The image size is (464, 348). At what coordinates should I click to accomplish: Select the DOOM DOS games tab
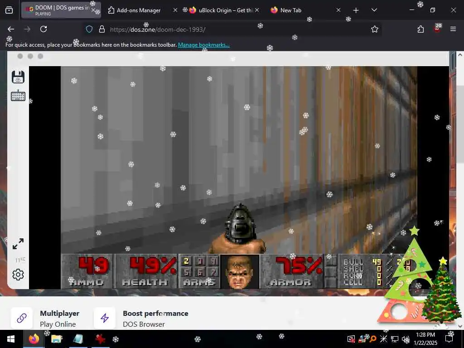[61, 10]
